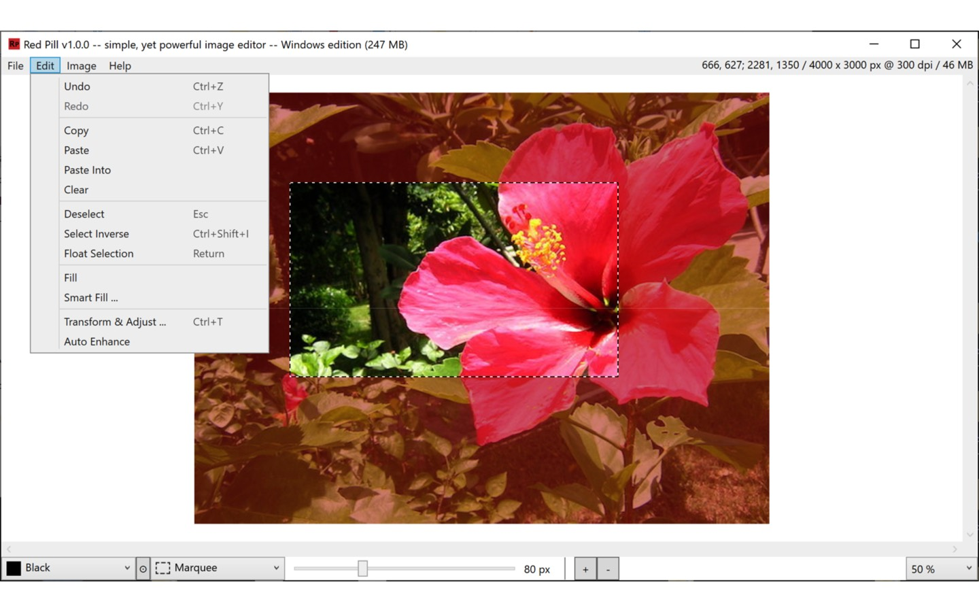The width and height of the screenshot is (979, 612).
Task: Click Select Inverse menu item
Action: (96, 234)
